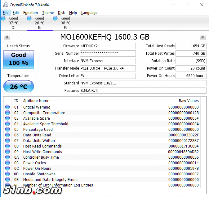Select the Data Units Written attribute name
Image resolution: width=209 pixels, height=197 pixels.
[x=39, y=141]
